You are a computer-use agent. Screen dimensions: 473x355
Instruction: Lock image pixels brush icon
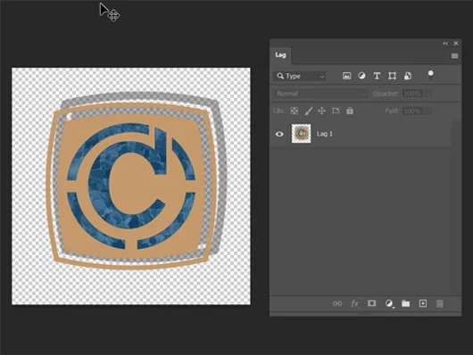tap(308, 111)
